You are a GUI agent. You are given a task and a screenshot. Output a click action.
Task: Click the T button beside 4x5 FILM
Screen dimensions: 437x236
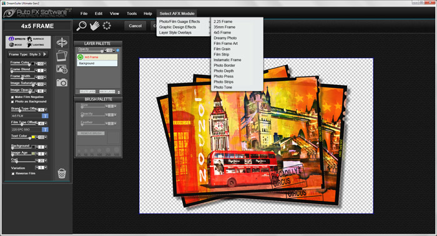coord(45,116)
